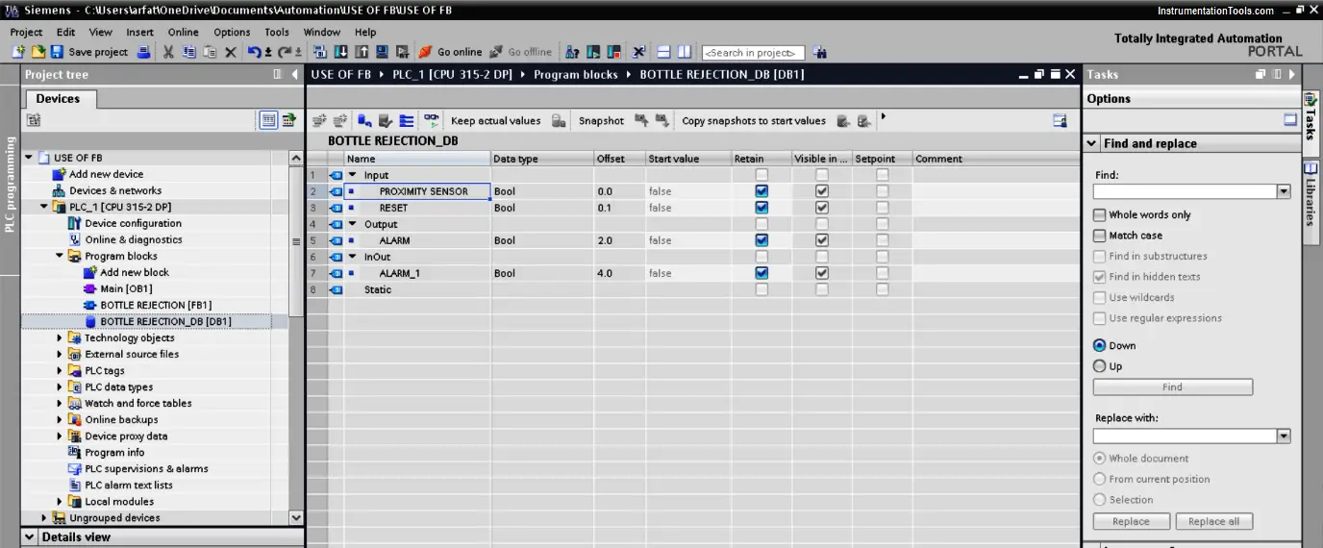Click the Cut scissors icon
Image resolution: width=1323 pixels, height=548 pixels.
pyautogui.click(x=168, y=52)
